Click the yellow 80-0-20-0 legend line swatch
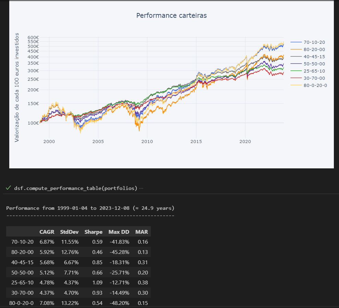Viewport: 339px width, 308px height. (x=296, y=85)
